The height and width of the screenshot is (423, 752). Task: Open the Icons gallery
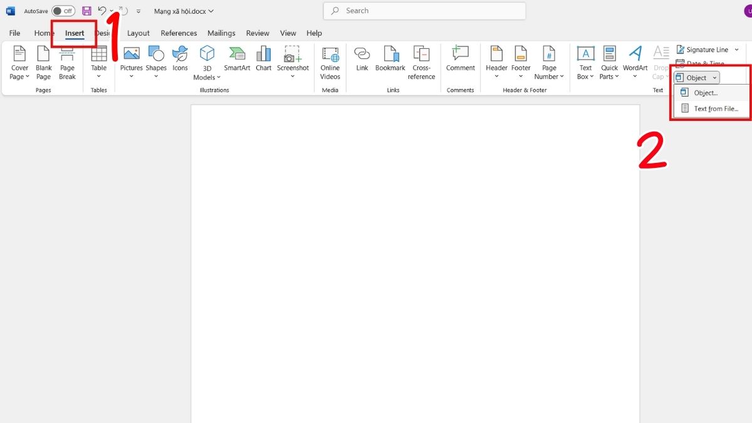click(x=180, y=59)
